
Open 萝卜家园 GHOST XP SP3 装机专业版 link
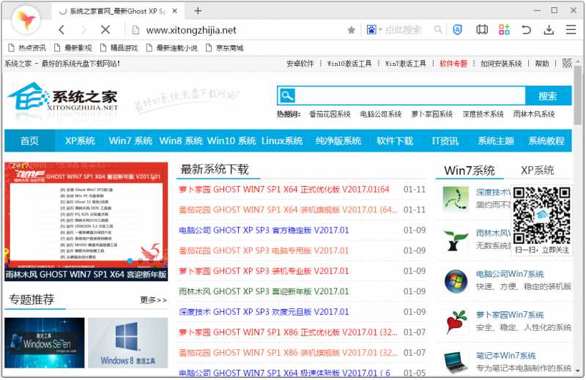264,271
